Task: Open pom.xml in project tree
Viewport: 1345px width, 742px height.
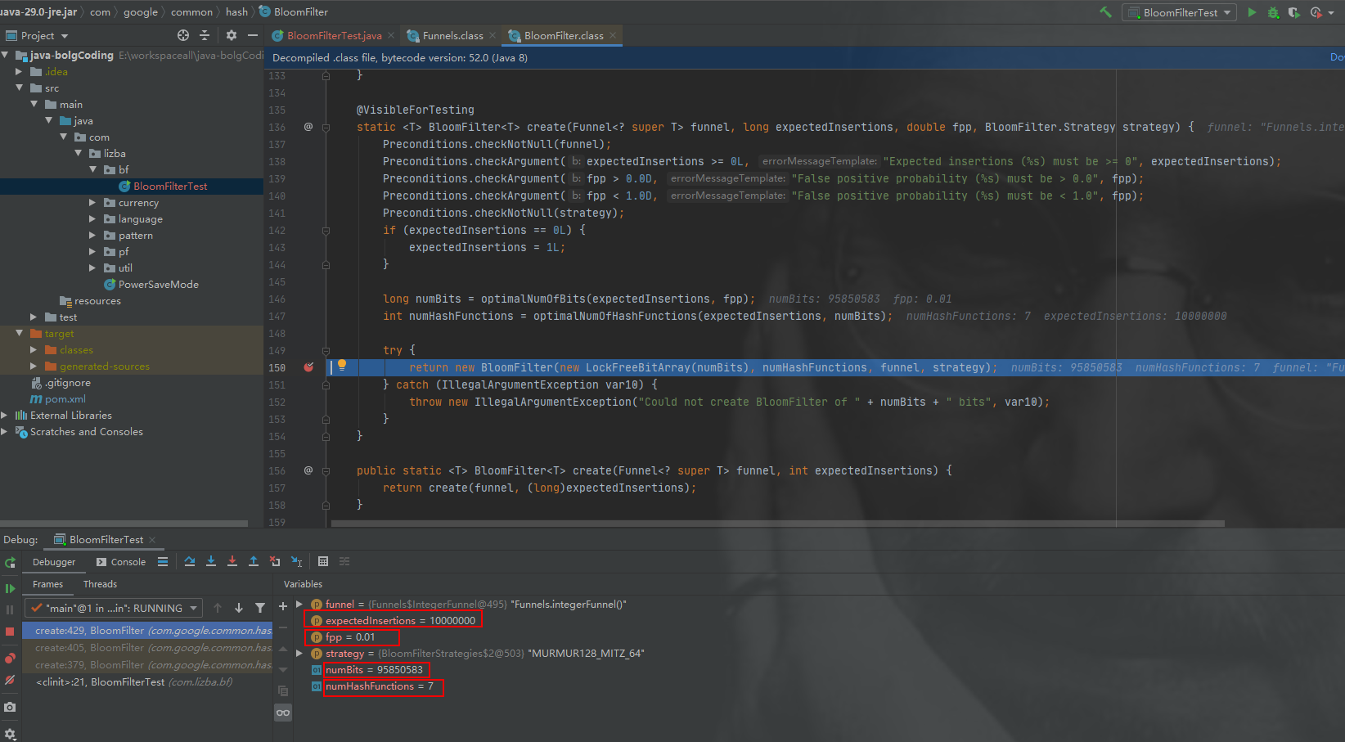Action: (65, 399)
